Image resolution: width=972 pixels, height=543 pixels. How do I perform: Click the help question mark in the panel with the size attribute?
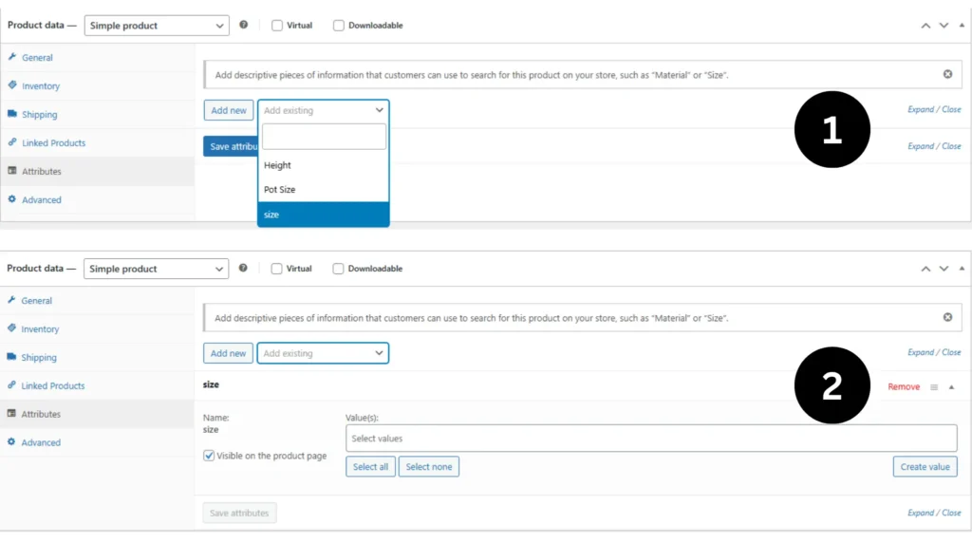[x=243, y=268]
